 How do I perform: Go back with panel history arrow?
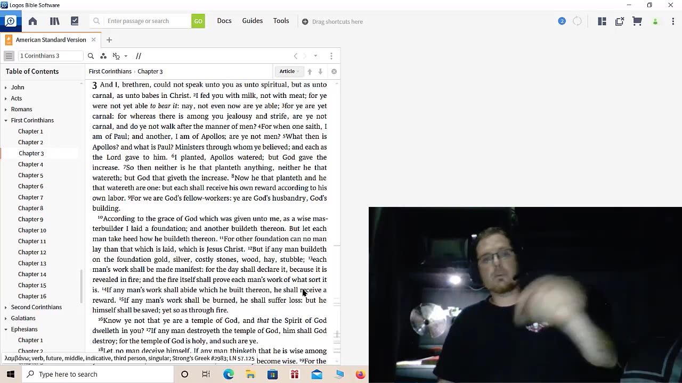(x=296, y=56)
